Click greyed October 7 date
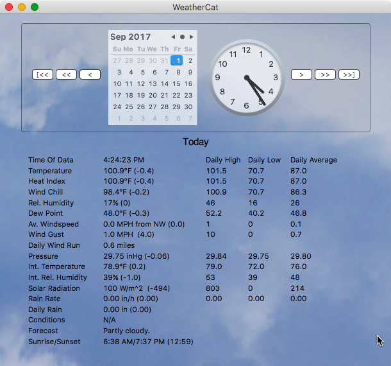This screenshot has height=366, width=391. click(x=190, y=118)
